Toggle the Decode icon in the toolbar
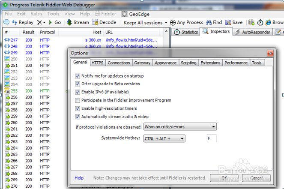The width and height of the screenshot is (284, 189). [95, 22]
